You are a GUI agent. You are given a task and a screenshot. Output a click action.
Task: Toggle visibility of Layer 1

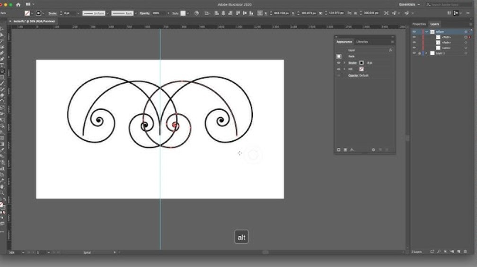[414, 53]
